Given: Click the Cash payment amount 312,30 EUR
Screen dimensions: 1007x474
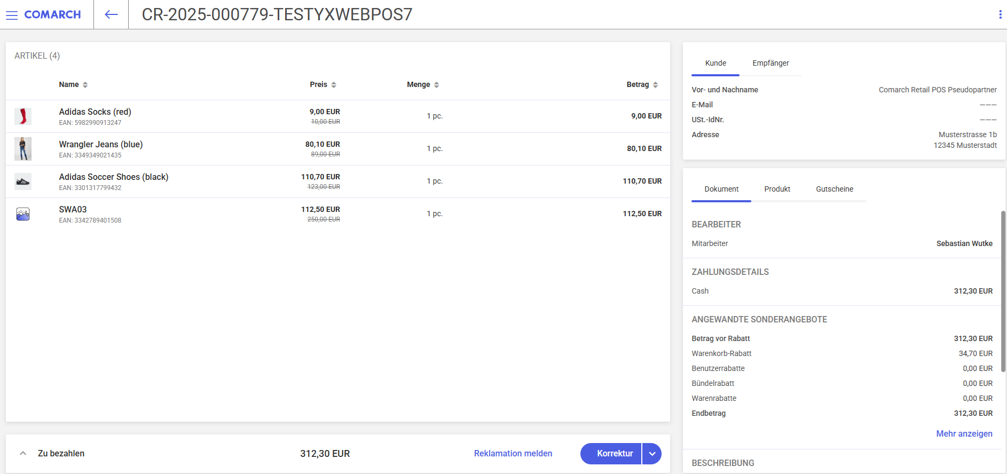Looking at the screenshot, I should click(973, 291).
